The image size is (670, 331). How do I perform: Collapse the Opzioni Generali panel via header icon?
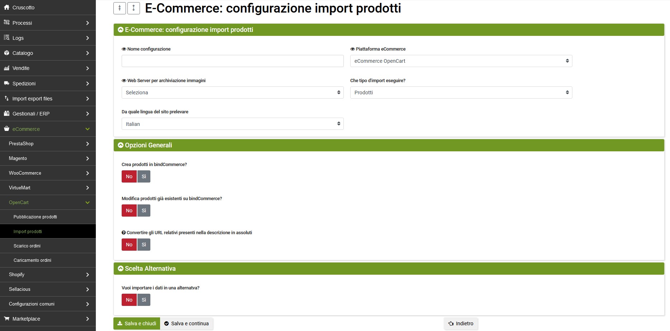(x=121, y=145)
